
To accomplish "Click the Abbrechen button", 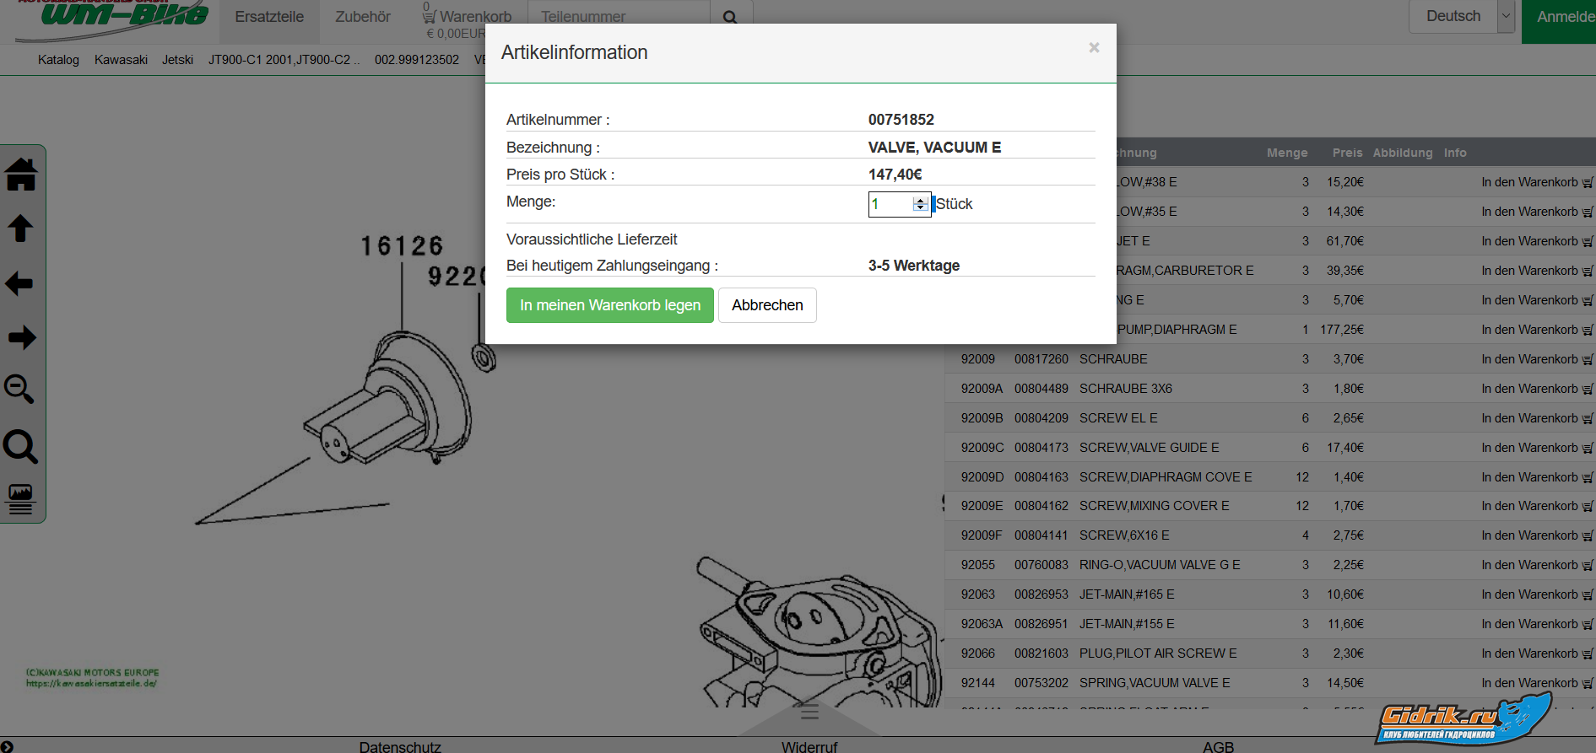I will pyautogui.click(x=767, y=305).
